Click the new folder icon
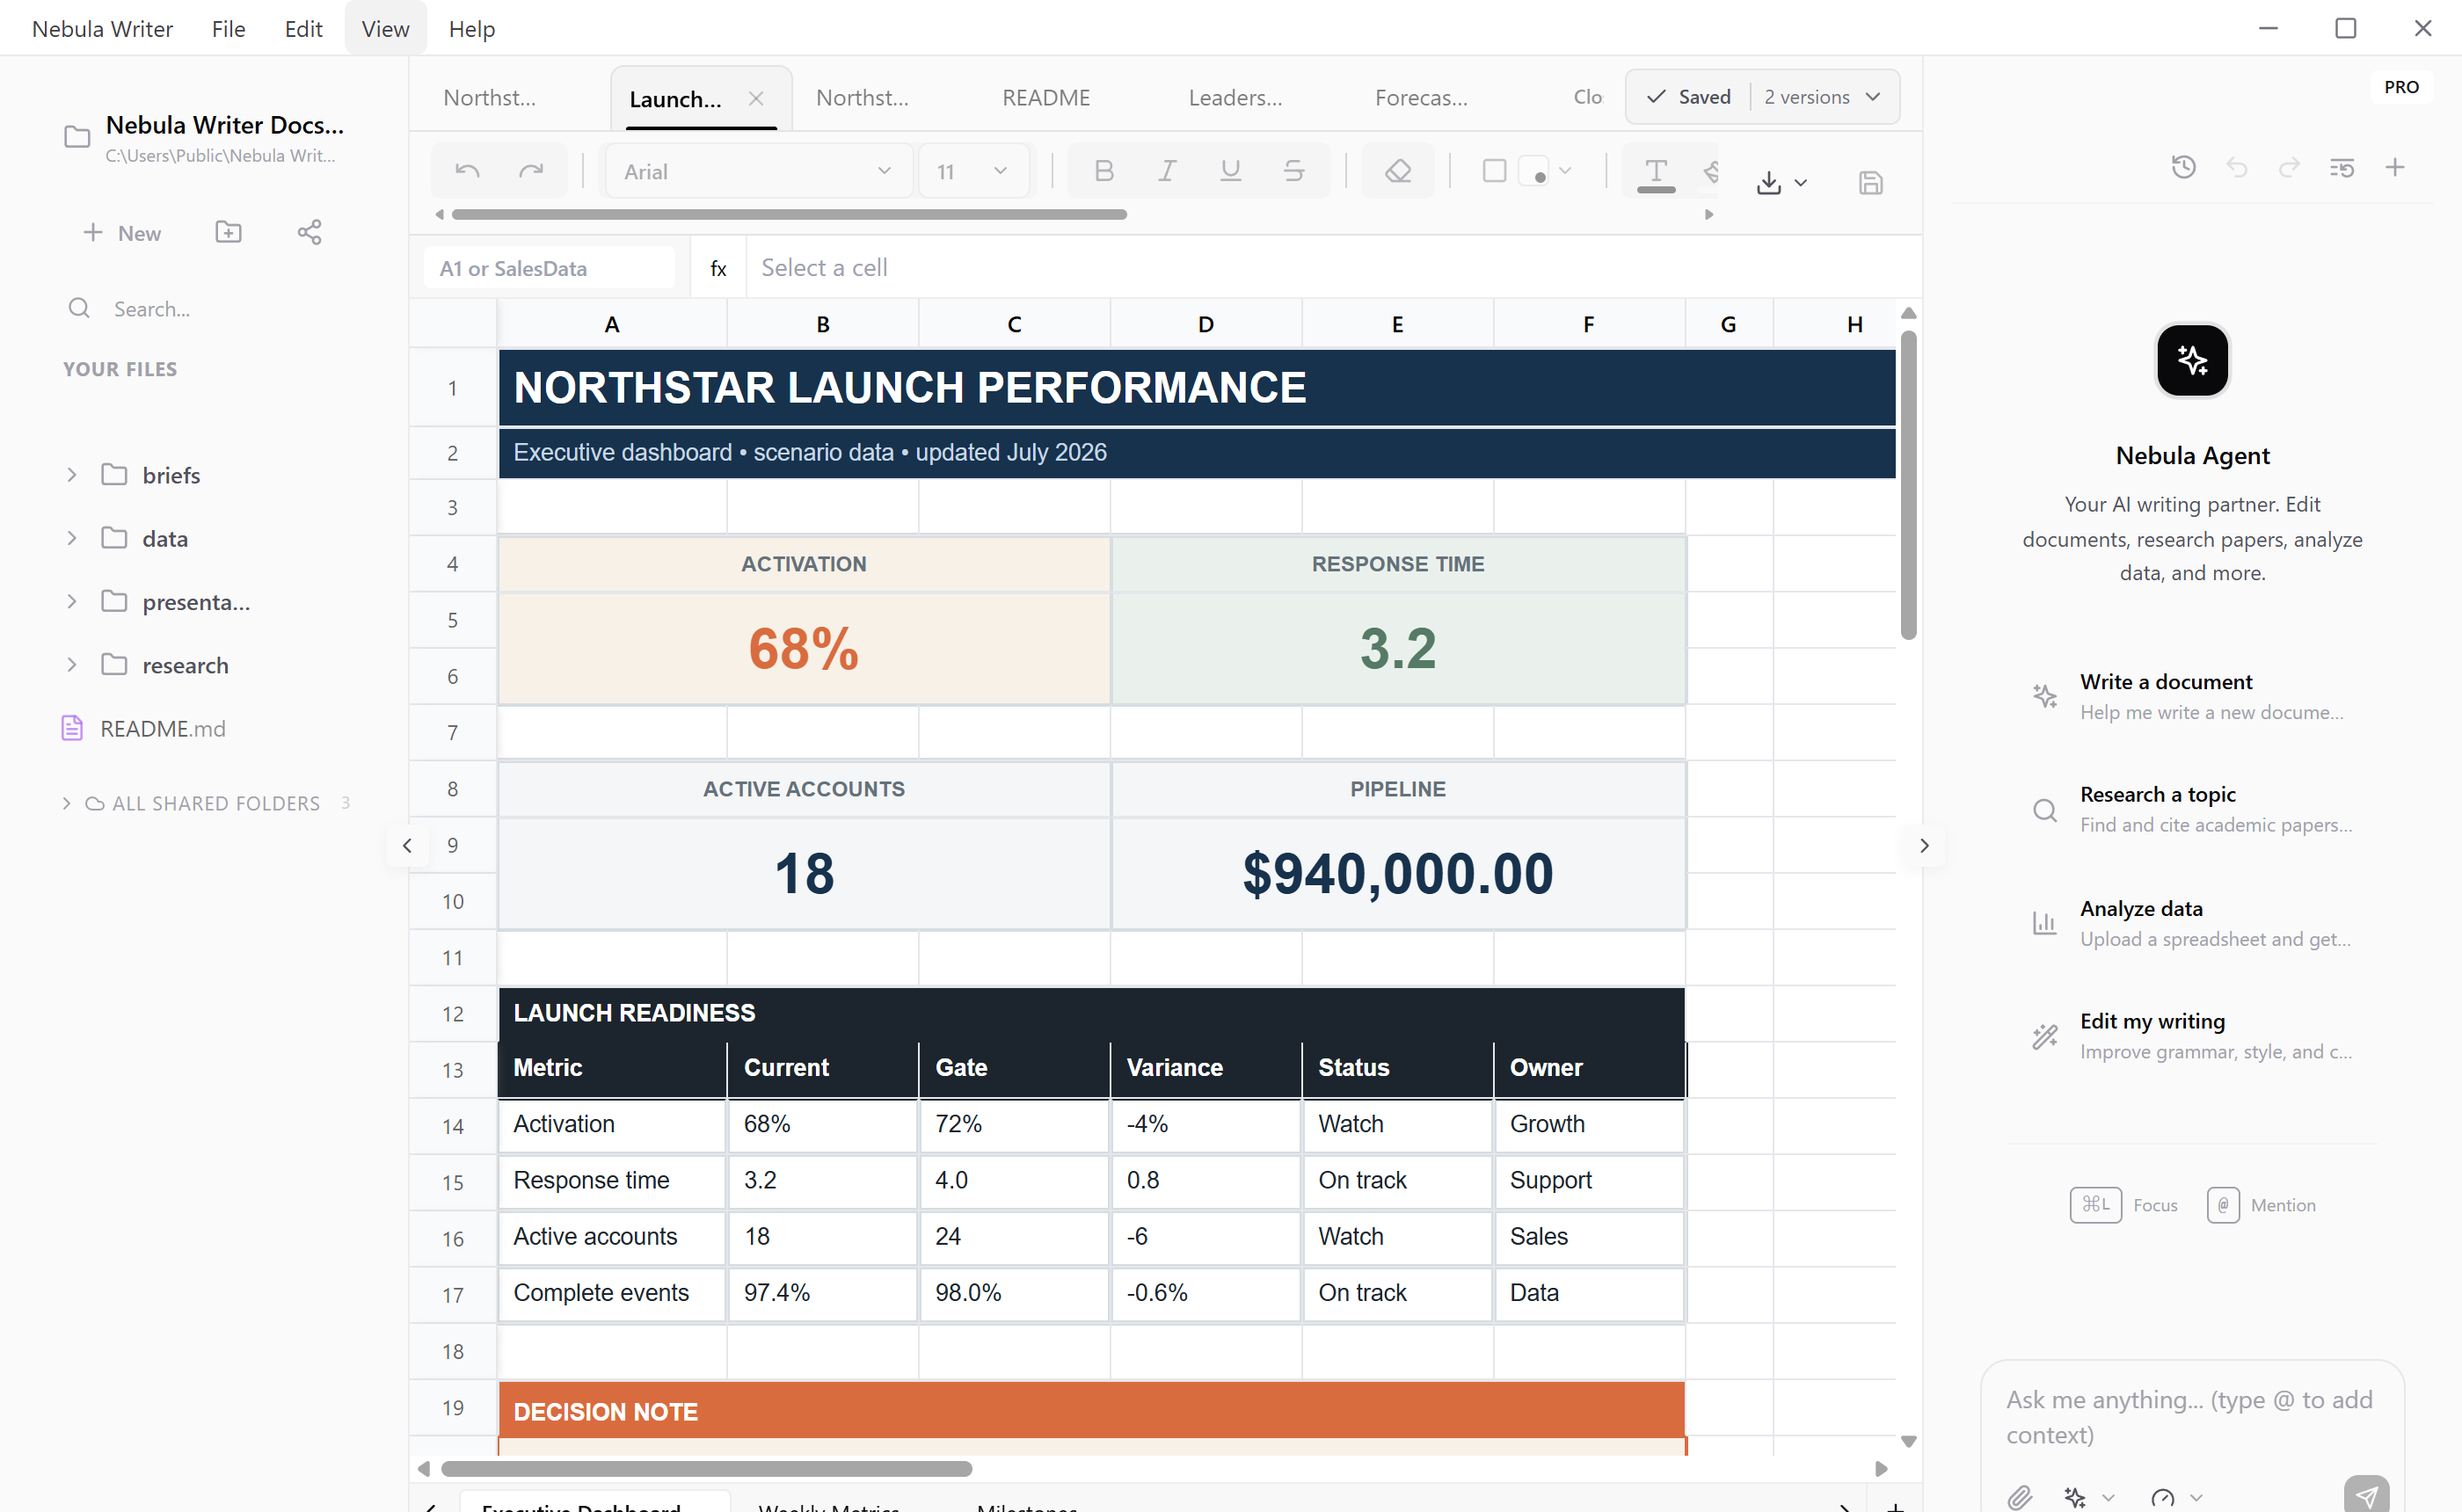The width and height of the screenshot is (2462, 1512). click(x=228, y=232)
